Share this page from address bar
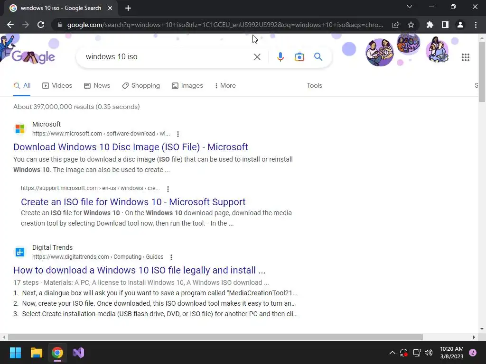The image size is (486, 364). pos(396,25)
